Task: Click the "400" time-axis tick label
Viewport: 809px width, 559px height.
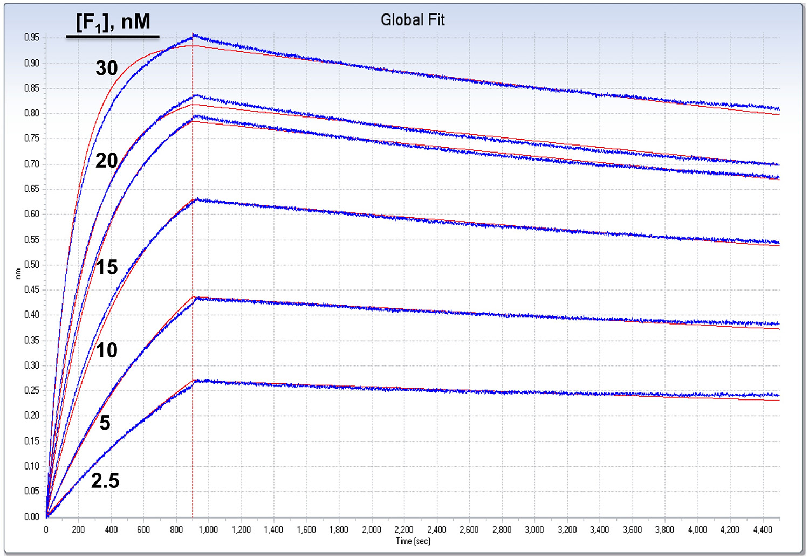Action: coord(111,529)
